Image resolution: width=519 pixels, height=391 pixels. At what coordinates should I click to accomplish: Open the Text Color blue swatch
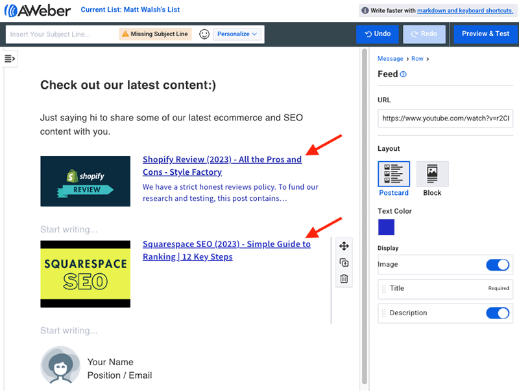tap(386, 227)
